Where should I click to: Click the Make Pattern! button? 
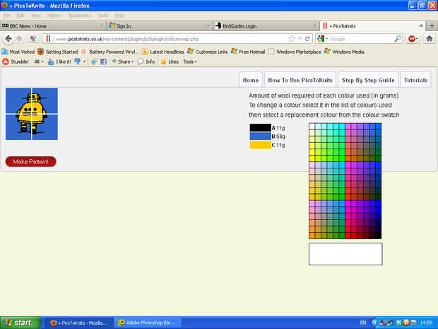30,161
